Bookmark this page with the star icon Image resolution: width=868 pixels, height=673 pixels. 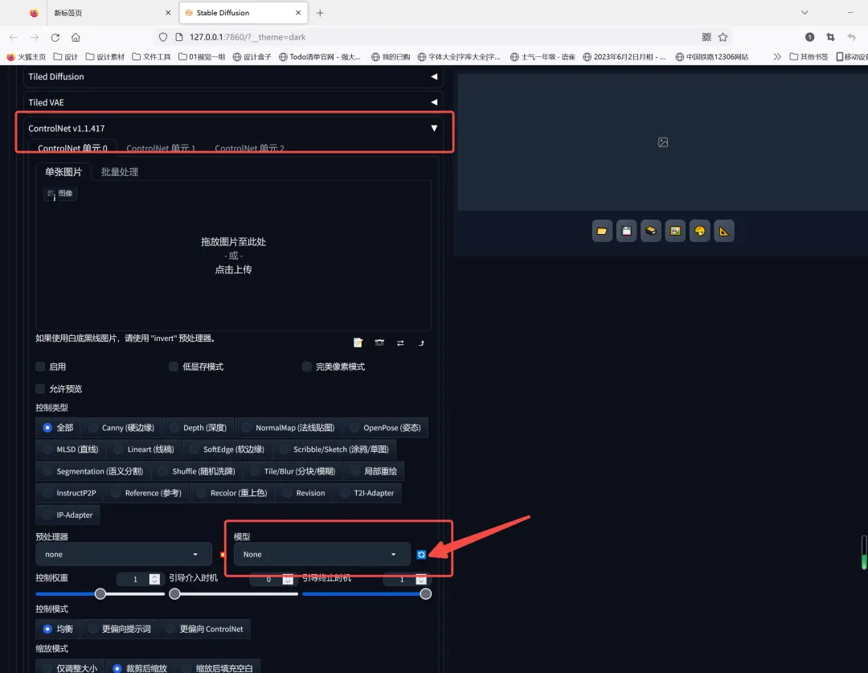click(723, 37)
